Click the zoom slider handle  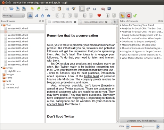143,127
